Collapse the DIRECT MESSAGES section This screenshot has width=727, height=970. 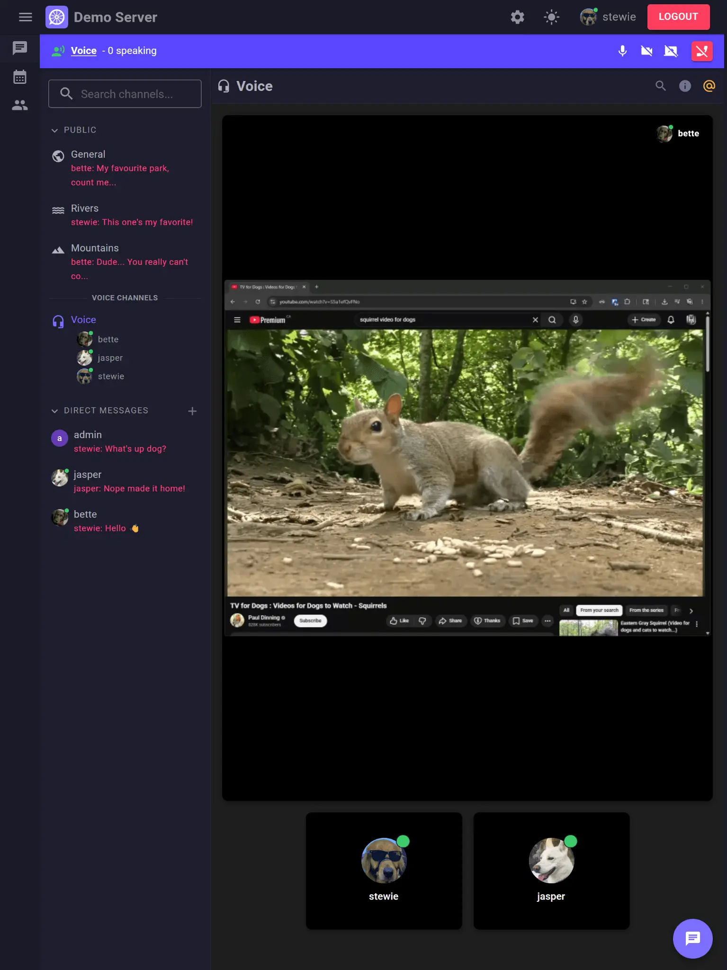[99, 411]
